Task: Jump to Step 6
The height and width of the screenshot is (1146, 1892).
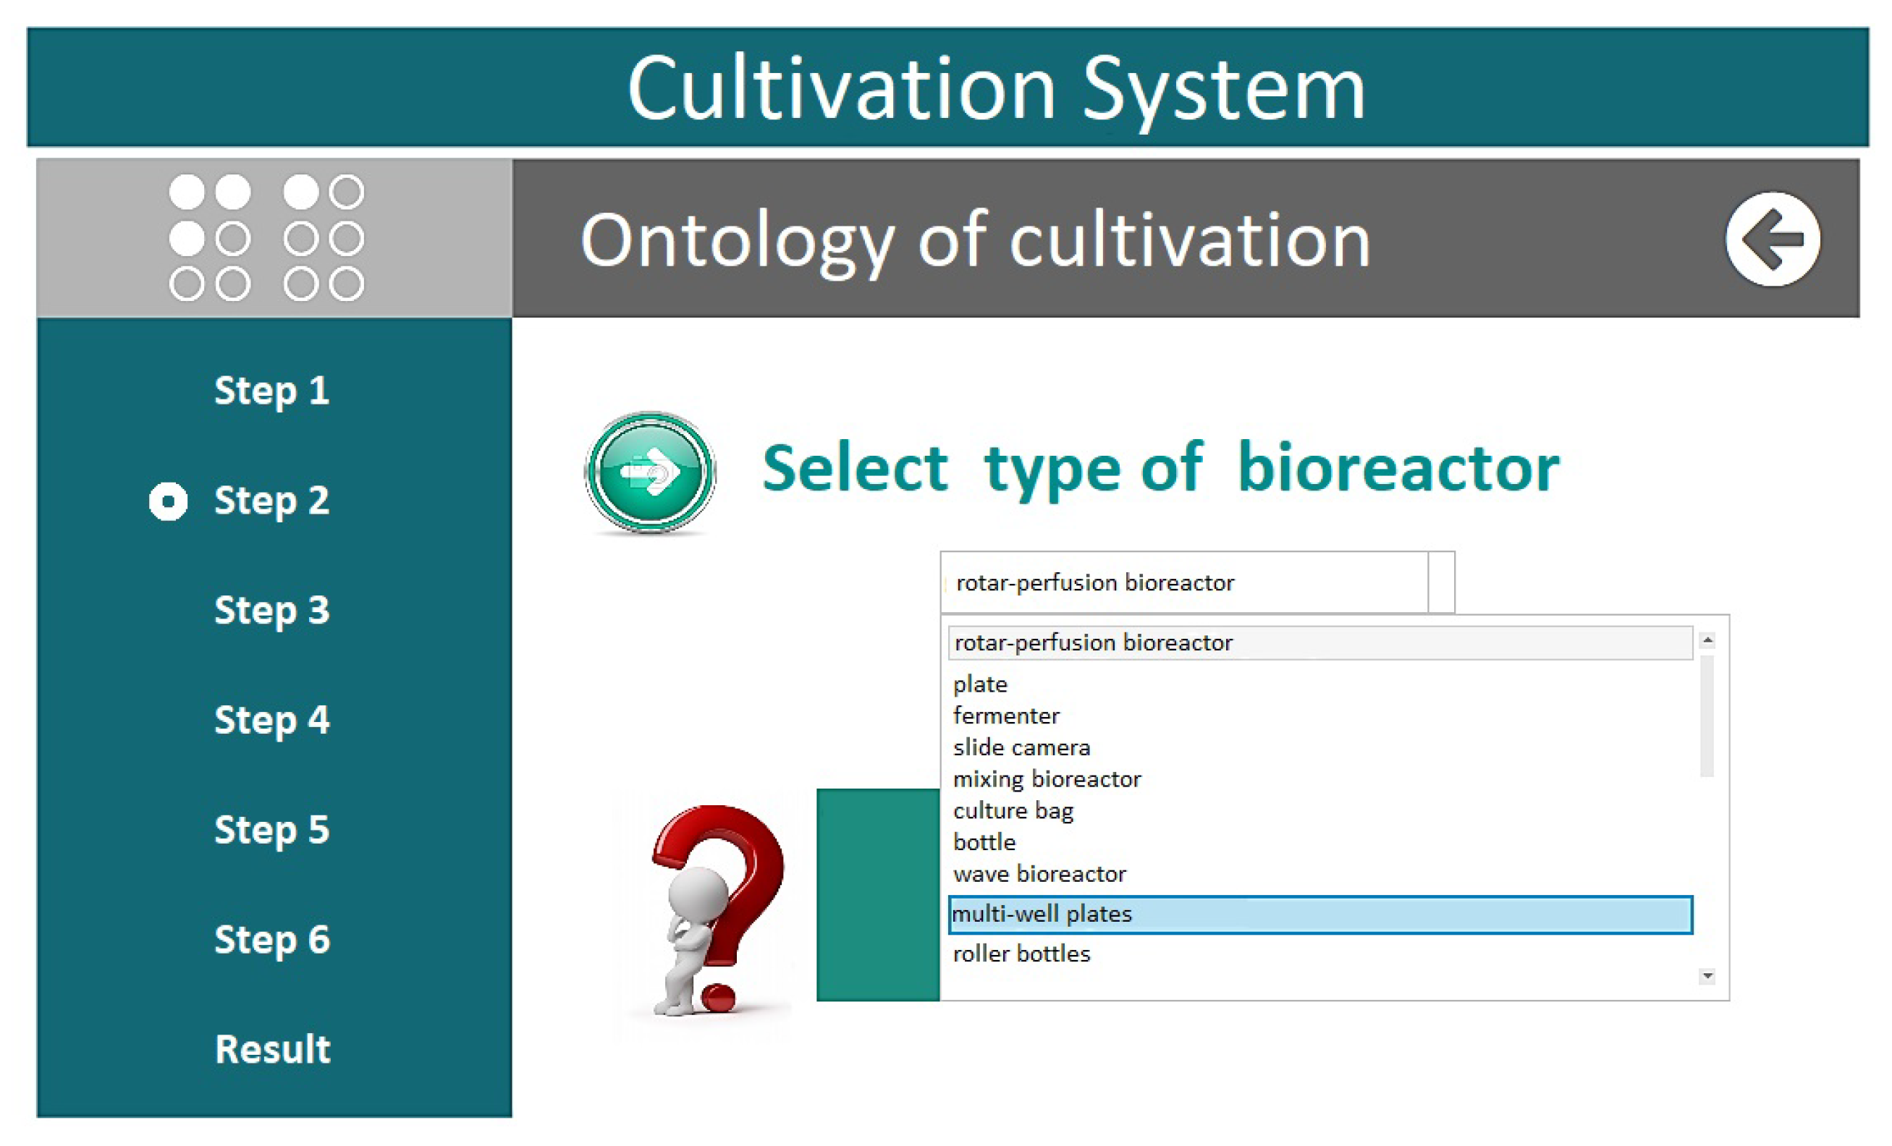Action: point(272,940)
